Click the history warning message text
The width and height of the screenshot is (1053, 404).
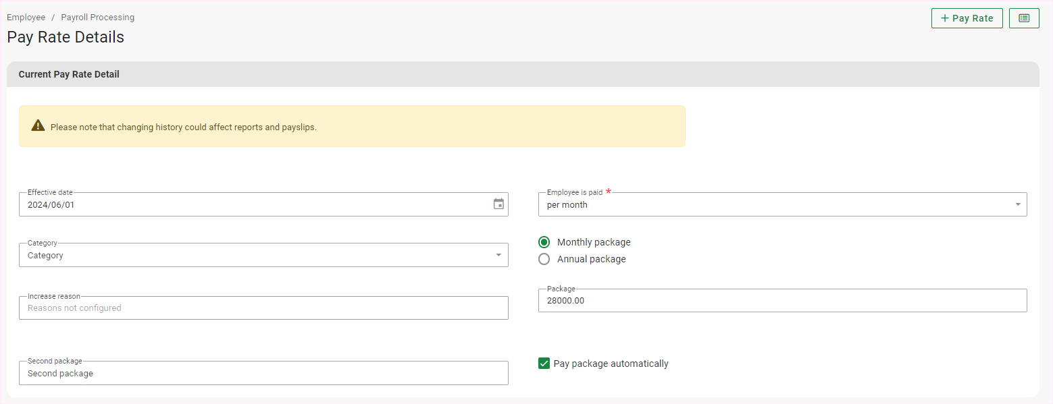pyautogui.click(x=184, y=127)
